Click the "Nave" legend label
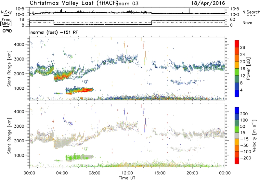The image size is (260, 180). click(247, 23)
